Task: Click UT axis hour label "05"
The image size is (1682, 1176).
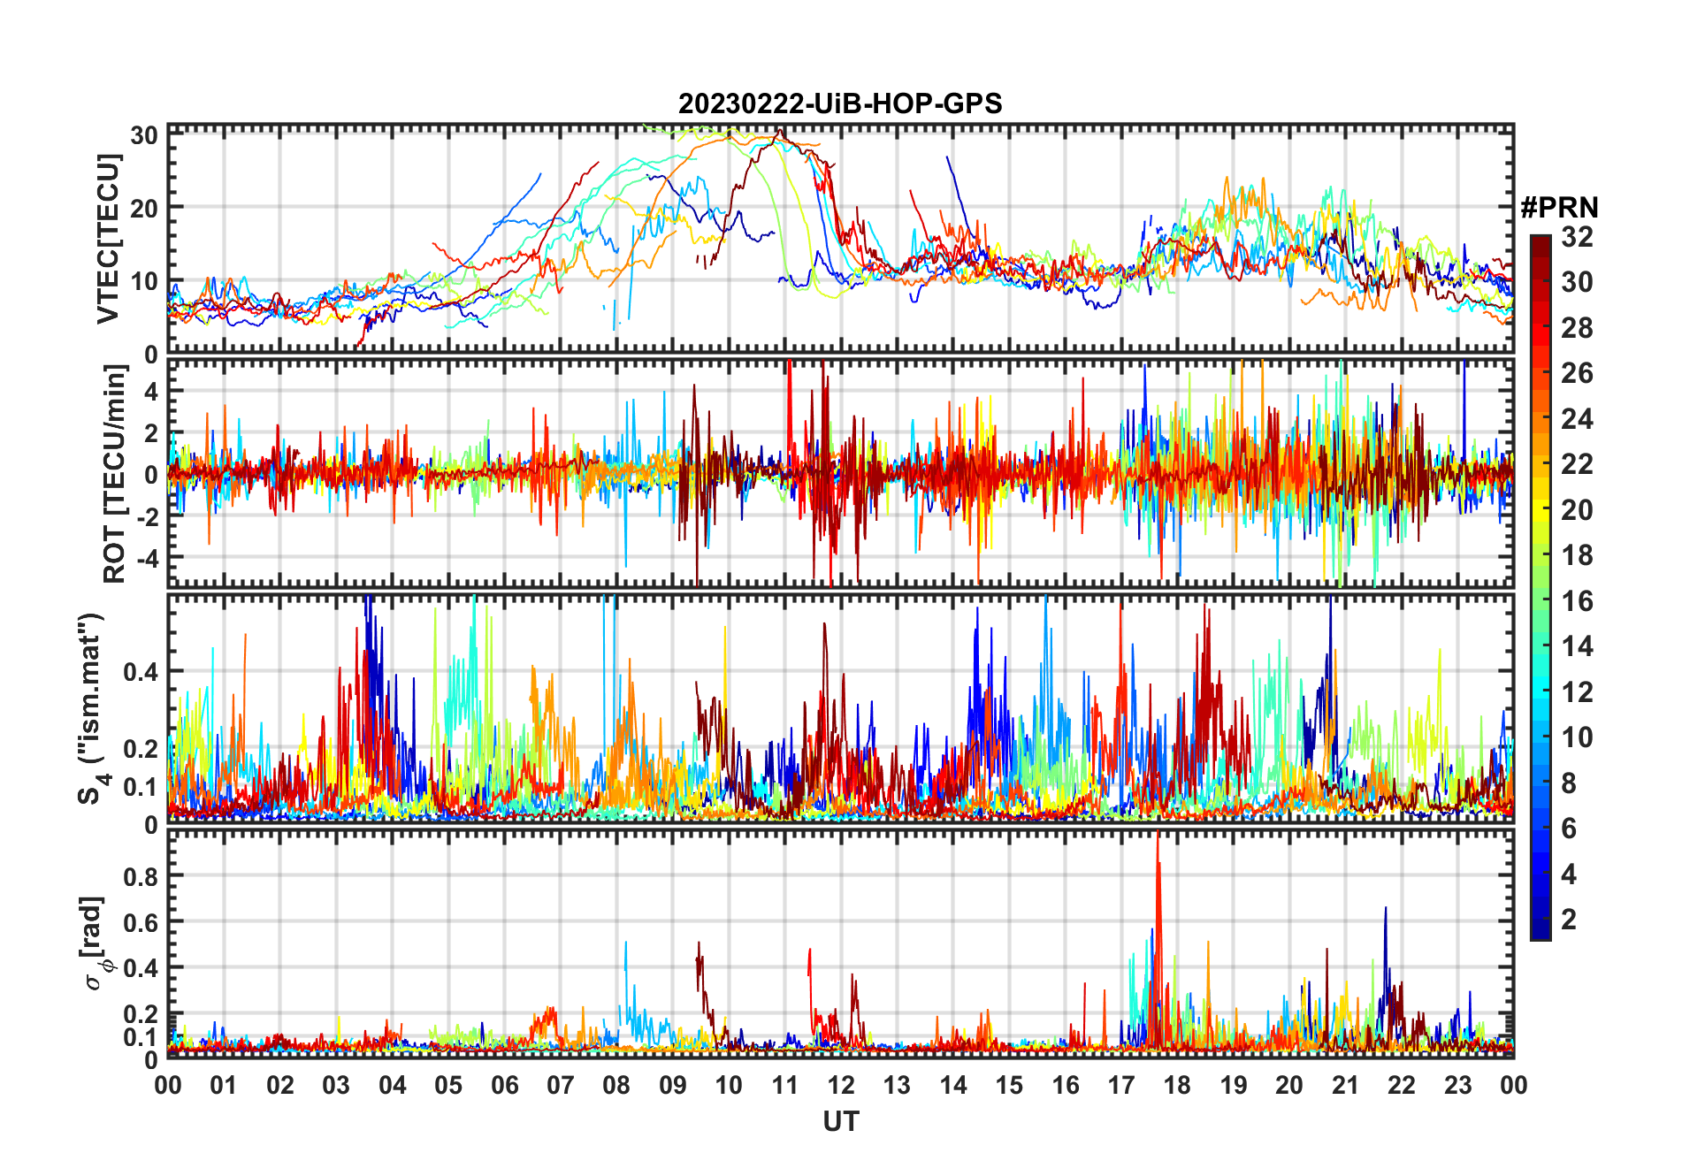Action: point(448,1085)
